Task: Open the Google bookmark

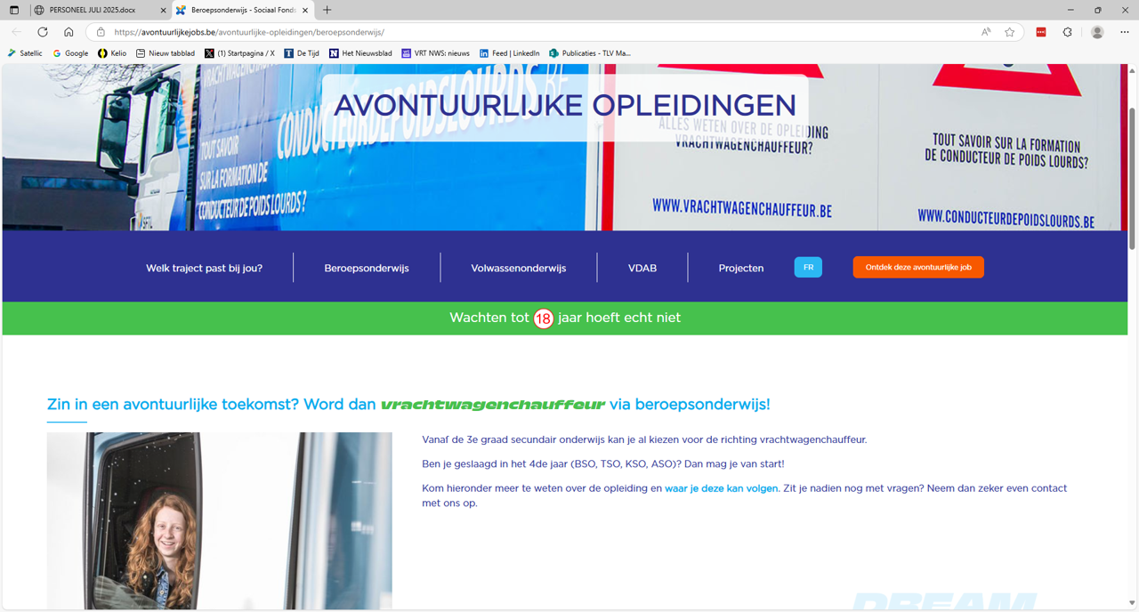Action: [x=70, y=53]
